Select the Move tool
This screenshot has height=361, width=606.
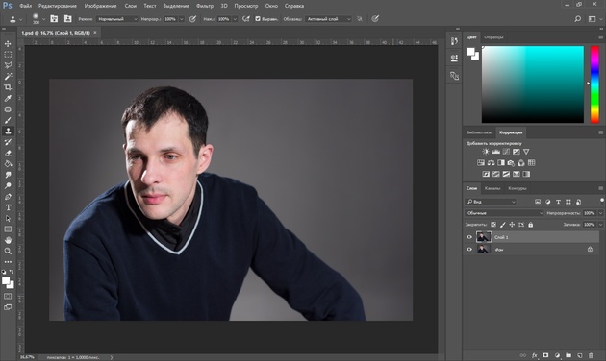coord(8,43)
